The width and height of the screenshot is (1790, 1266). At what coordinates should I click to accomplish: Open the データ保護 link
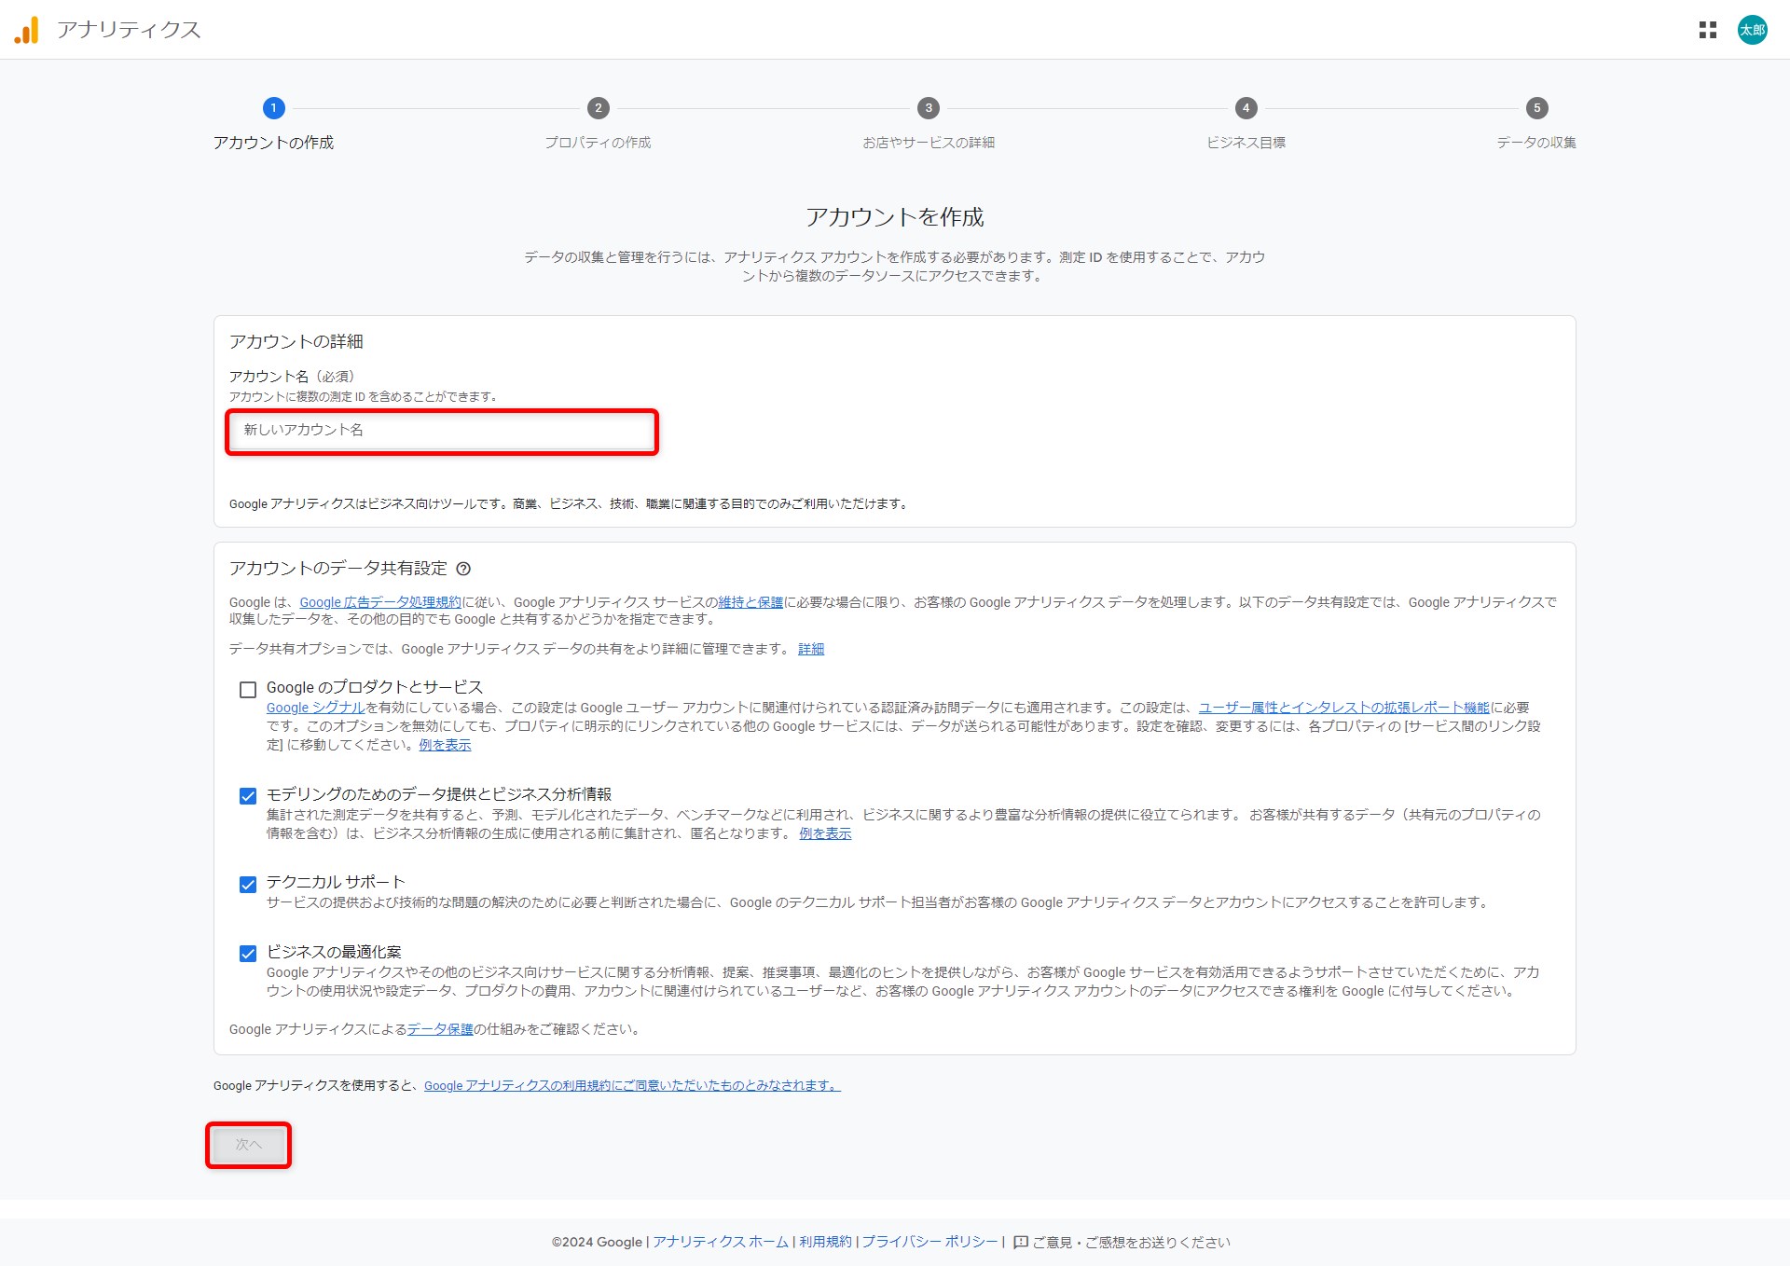click(x=440, y=1029)
